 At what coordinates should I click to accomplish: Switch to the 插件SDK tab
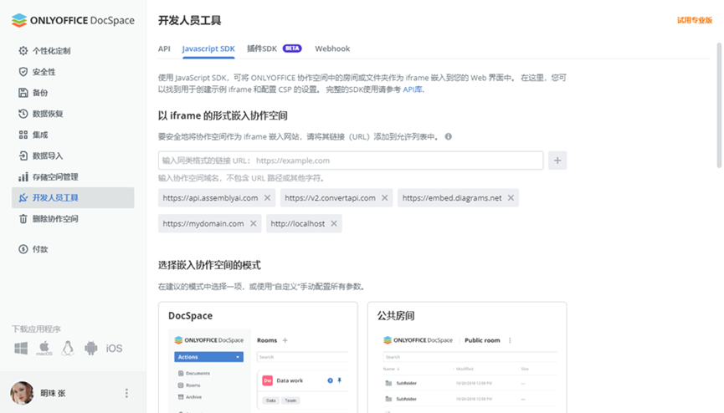[262, 48]
